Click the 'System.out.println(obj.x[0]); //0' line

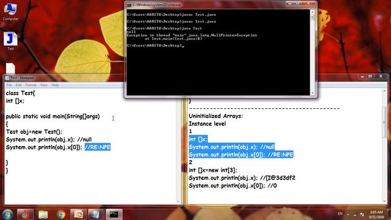[x=233, y=186]
